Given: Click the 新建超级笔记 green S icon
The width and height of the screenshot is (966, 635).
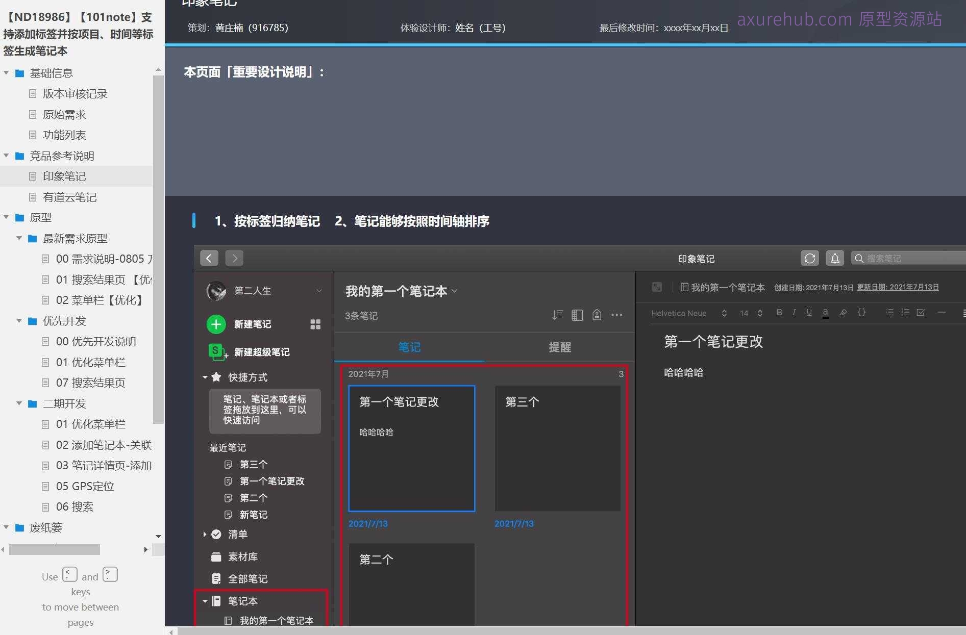Looking at the screenshot, I should [x=217, y=352].
